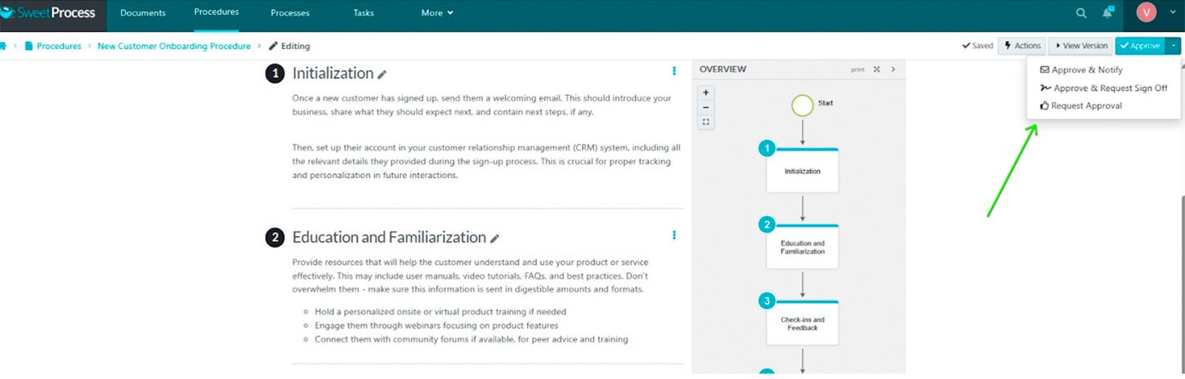1185x379 pixels.
Task: Open three-dot menu for Education step
Action: point(674,235)
